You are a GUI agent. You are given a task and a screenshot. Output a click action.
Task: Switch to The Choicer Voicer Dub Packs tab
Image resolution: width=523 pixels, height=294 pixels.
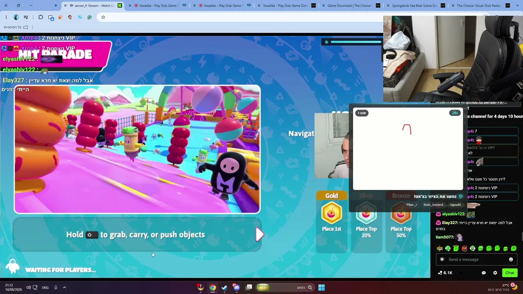tap(480, 6)
